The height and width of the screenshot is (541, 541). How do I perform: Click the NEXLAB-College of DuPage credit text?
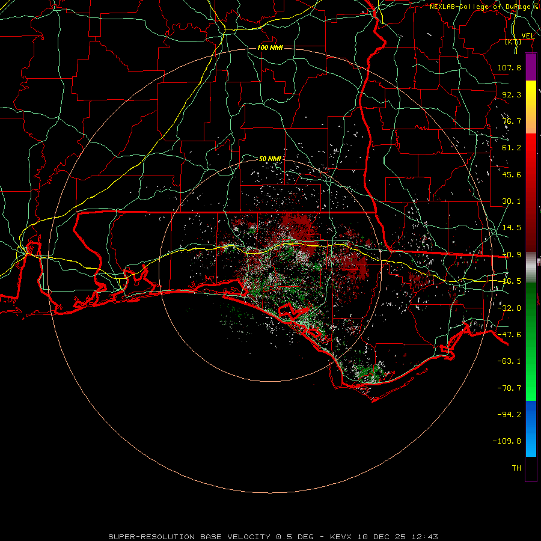click(480, 7)
